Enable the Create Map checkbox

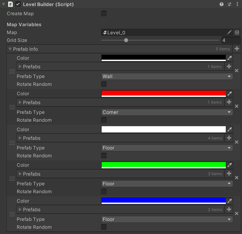click(x=104, y=14)
